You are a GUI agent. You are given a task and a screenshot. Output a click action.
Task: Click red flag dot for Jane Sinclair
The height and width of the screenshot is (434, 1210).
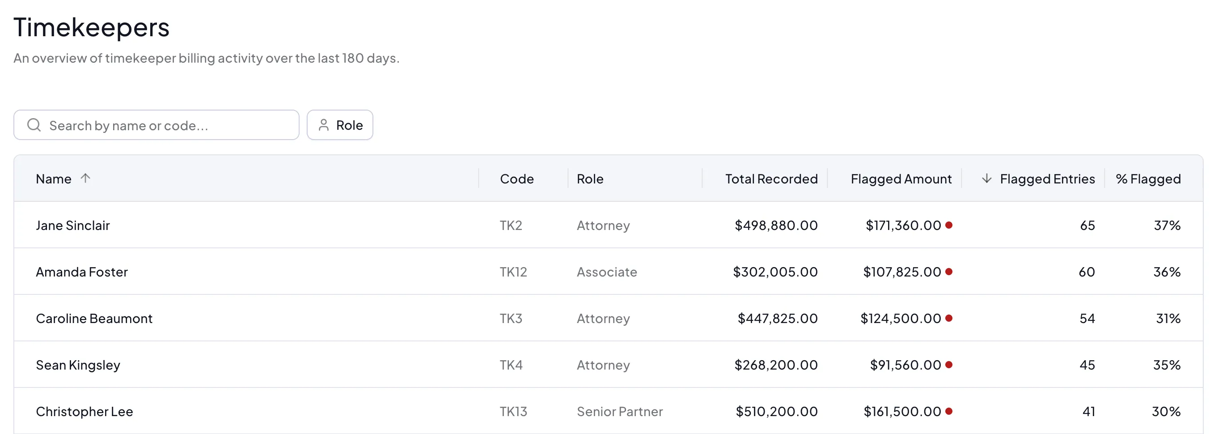[948, 225]
